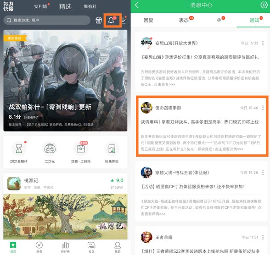Tap the 妄想山海 game avatar
The image size is (270, 255).
(x=146, y=43)
